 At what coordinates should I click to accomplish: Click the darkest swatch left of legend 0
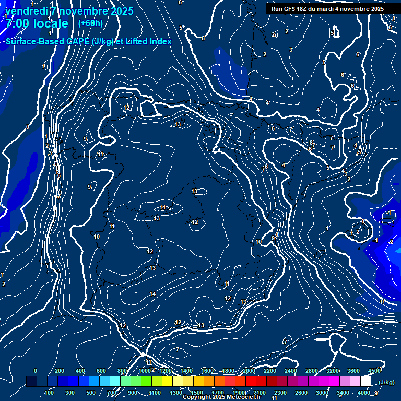tap(31, 381)
